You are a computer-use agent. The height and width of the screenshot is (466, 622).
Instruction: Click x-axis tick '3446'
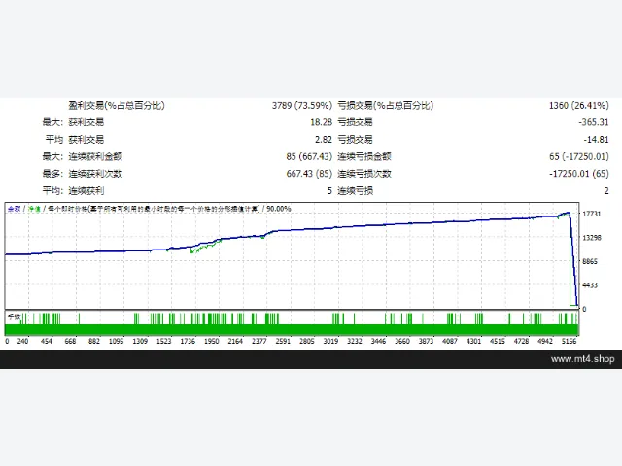coord(378,341)
